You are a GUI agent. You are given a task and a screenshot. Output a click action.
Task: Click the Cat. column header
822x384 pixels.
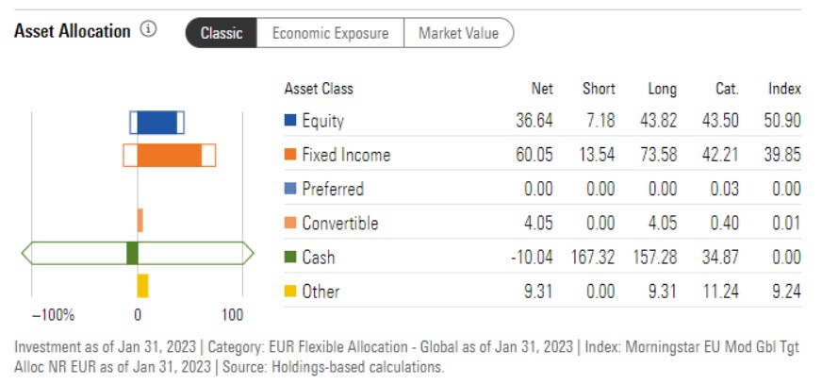(726, 89)
